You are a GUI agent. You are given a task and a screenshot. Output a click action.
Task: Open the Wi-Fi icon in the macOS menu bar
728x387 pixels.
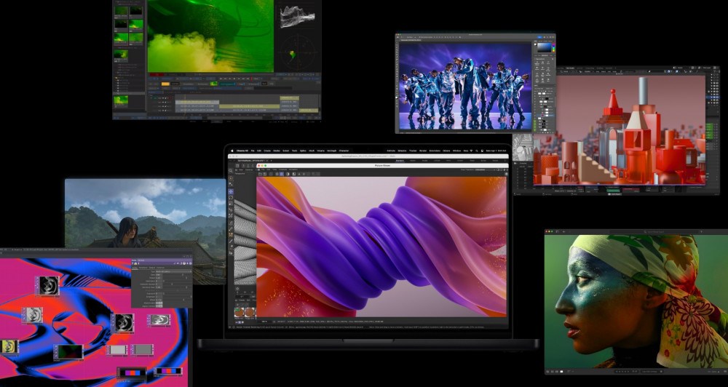click(x=470, y=151)
